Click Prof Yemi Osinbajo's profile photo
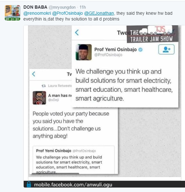The height and width of the screenshot is (192, 185). pyautogui.click(x=84, y=52)
